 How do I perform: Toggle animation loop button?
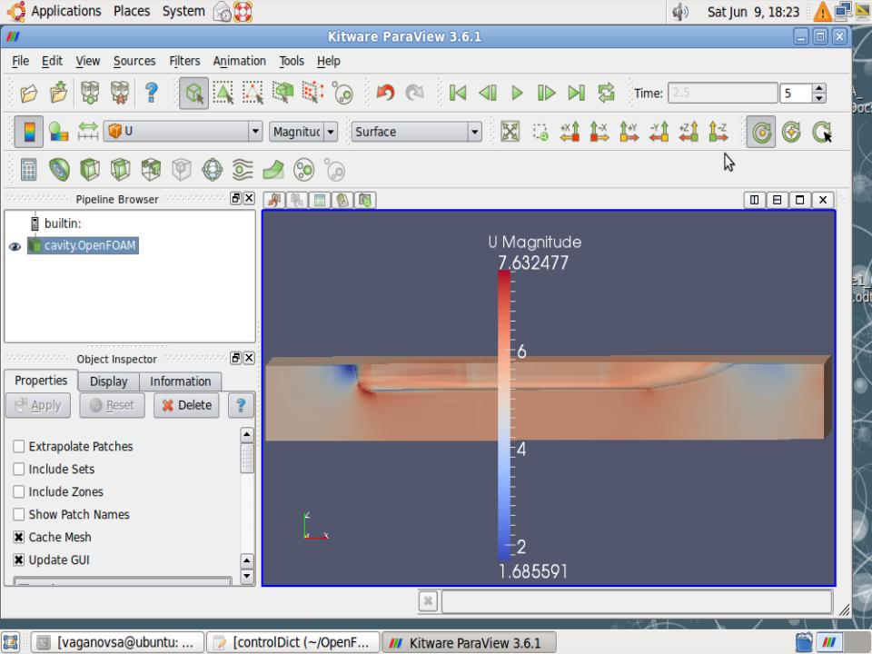pos(606,93)
